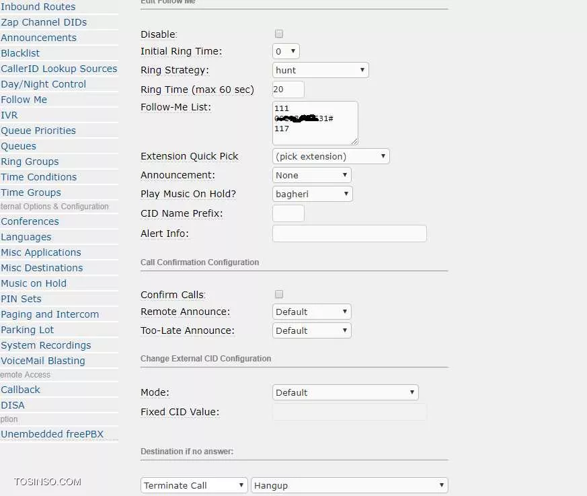Open the Too-Late Announce dropdown
Screen dimensions: 587x496
pyautogui.click(x=312, y=330)
